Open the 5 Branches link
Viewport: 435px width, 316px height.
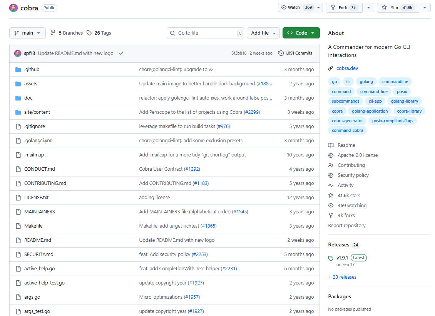pyautogui.click(x=67, y=33)
